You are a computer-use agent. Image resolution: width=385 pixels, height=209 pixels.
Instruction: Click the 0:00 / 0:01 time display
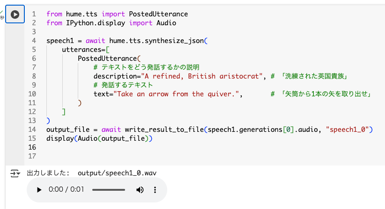coord(66,189)
